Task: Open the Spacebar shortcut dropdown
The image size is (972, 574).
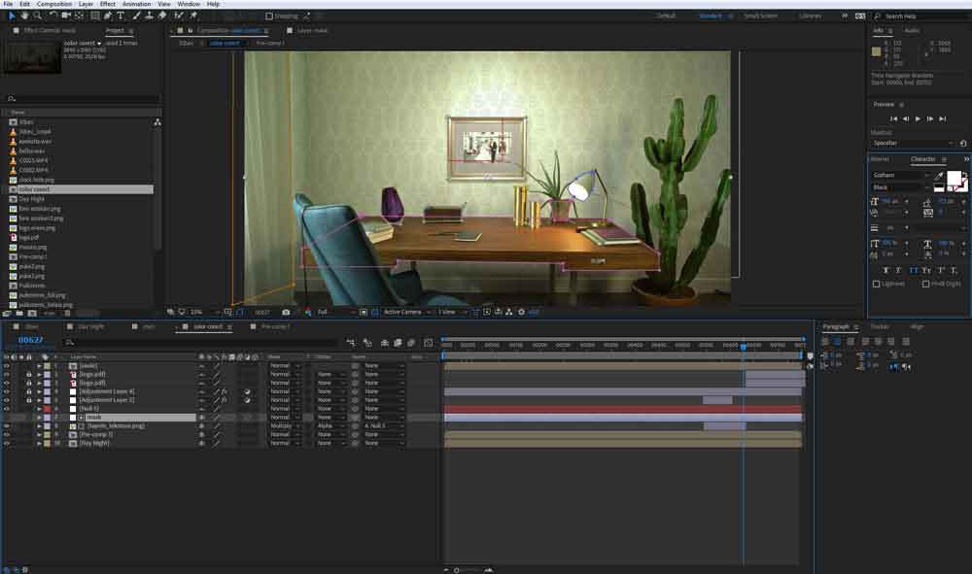Action: [913, 144]
